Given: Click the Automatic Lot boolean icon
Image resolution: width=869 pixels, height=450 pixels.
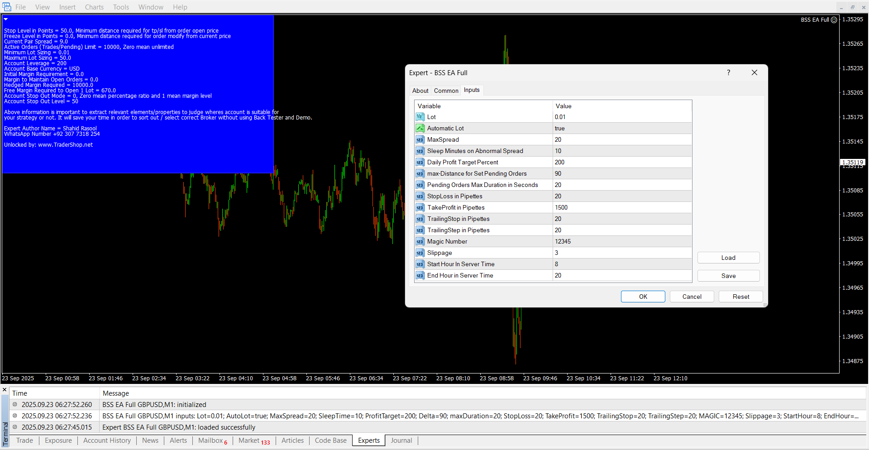Looking at the screenshot, I should click(420, 128).
